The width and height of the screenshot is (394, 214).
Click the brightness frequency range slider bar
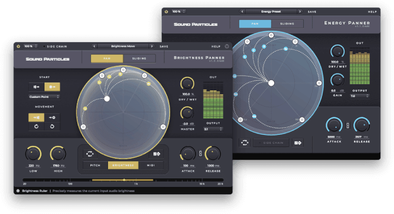coord(123,180)
